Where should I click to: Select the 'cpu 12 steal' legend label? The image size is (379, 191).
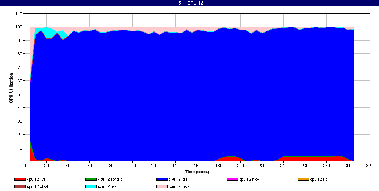click(x=38, y=187)
